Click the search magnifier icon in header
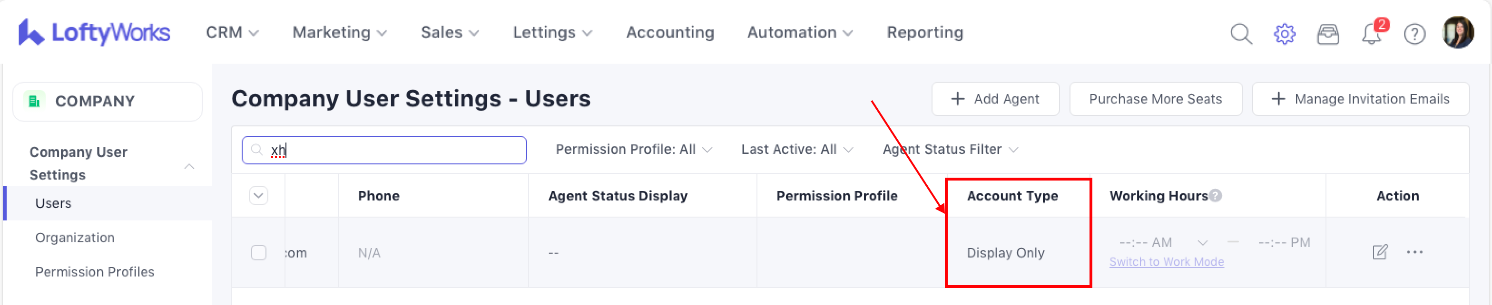1492x305 pixels. click(x=1241, y=34)
